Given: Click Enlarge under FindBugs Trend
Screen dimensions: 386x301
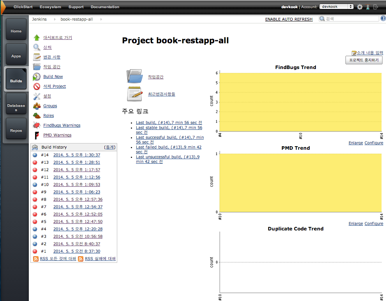Looking at the screenshot, I should point(356,143).
